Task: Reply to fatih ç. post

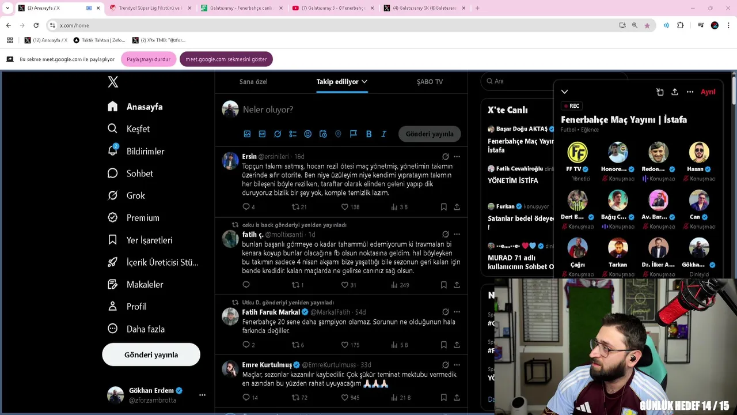Action: (x=246, y=285)
